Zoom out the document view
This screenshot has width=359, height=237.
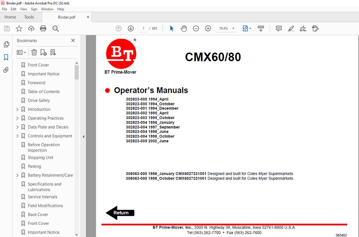[196, 28]
